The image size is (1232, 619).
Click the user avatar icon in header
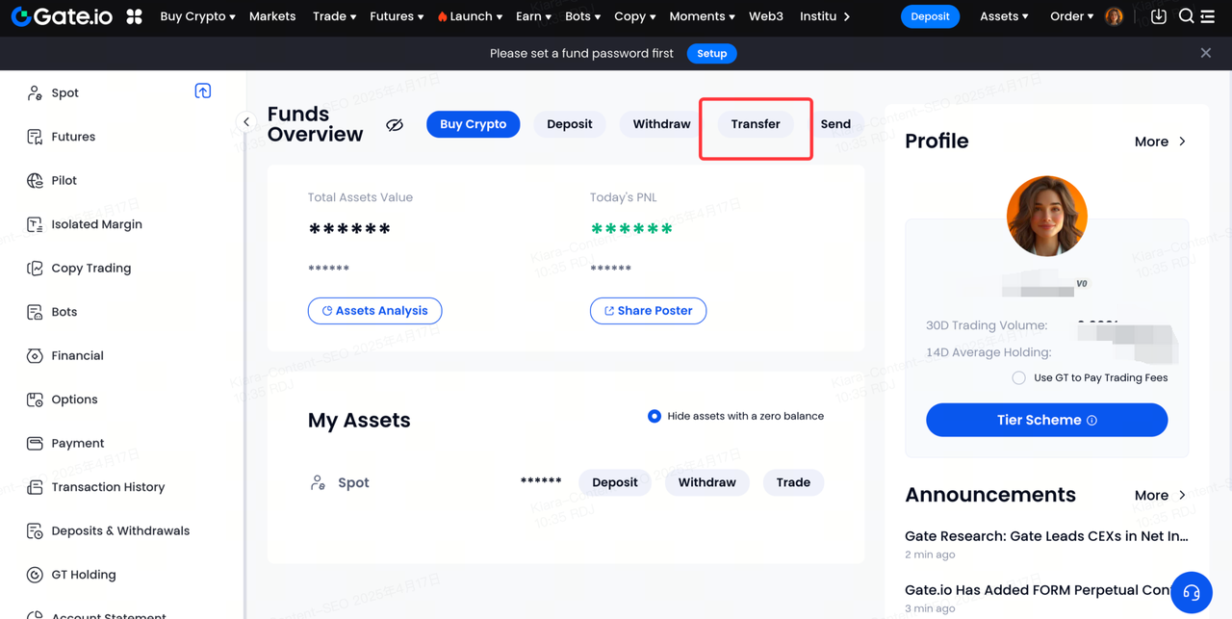tap(1114, 16)
